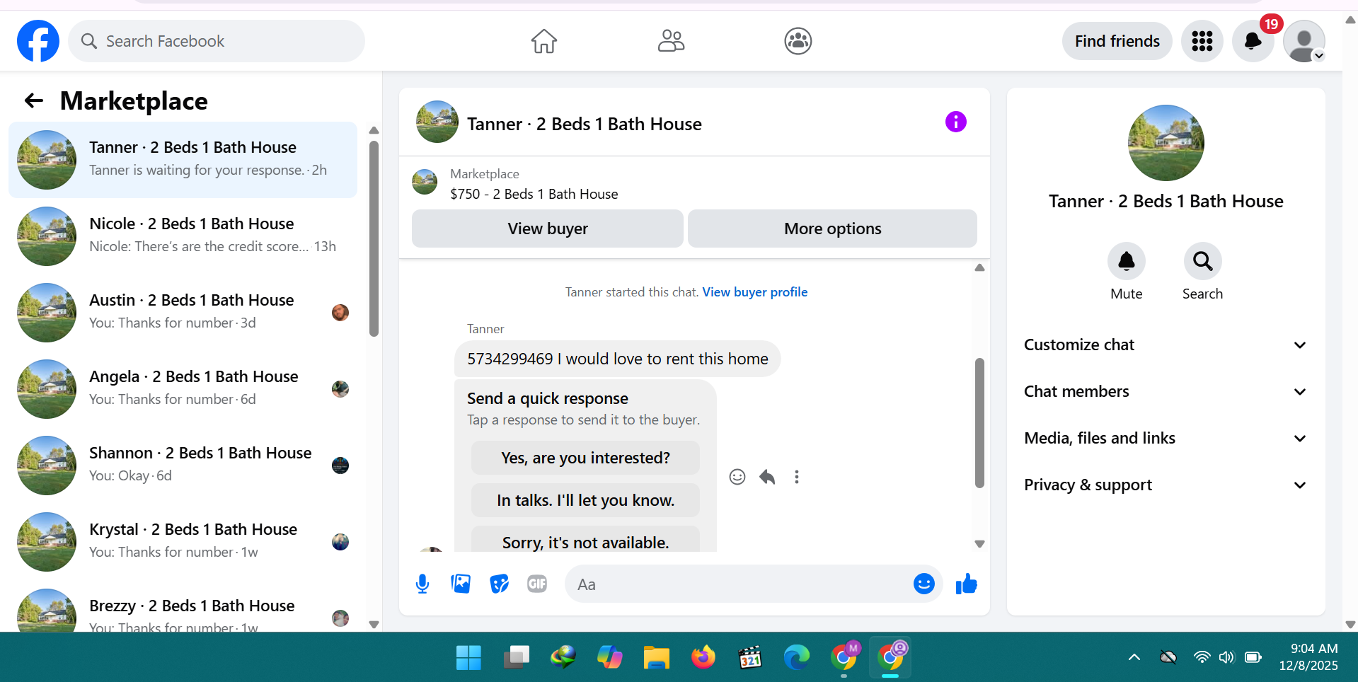Send quick reply 'Yes, are you interested?'
Viewport: 1358px width, 682px height.
click(585, 458)
